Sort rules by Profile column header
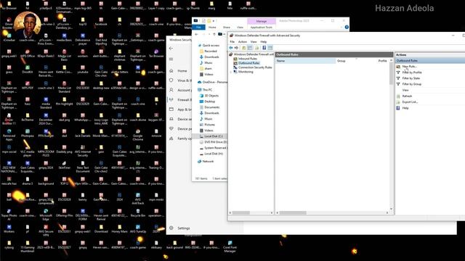Screen dimensions: 465x261 [x=383, y=61]
